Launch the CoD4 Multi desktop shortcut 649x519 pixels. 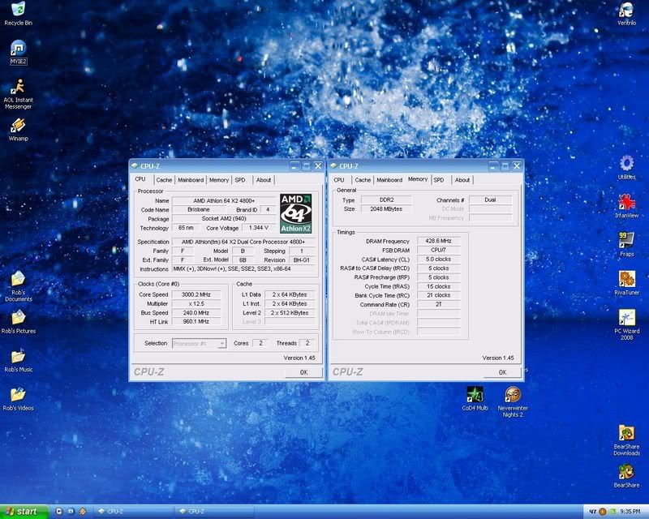pyautogui.click(x=475, y=394)
